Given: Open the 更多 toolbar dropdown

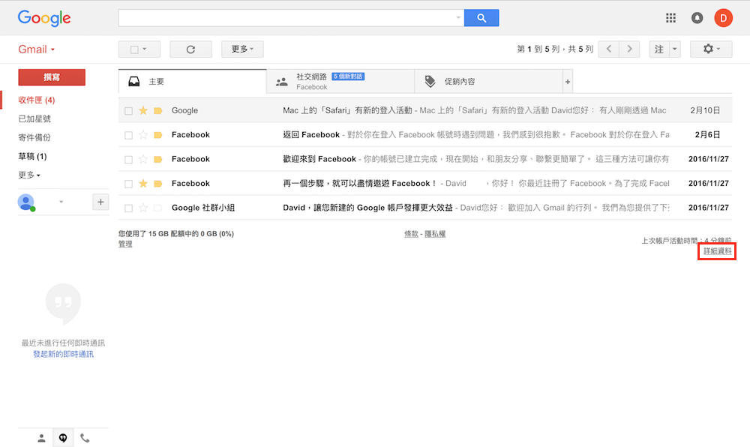Looking at the screenshot, I should (x=242, y=49).
